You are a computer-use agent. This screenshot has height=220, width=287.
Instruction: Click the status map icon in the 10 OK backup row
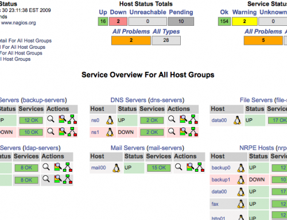pos(72,132)
